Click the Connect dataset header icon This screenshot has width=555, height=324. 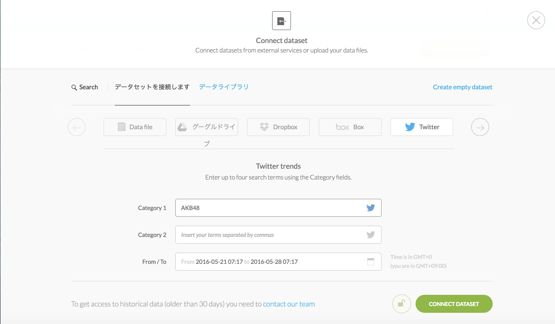pos(282,21)
